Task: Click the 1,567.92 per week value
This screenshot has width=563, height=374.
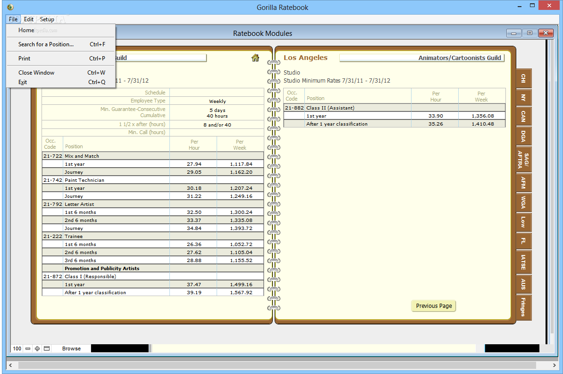Action: tap(241, 292)
